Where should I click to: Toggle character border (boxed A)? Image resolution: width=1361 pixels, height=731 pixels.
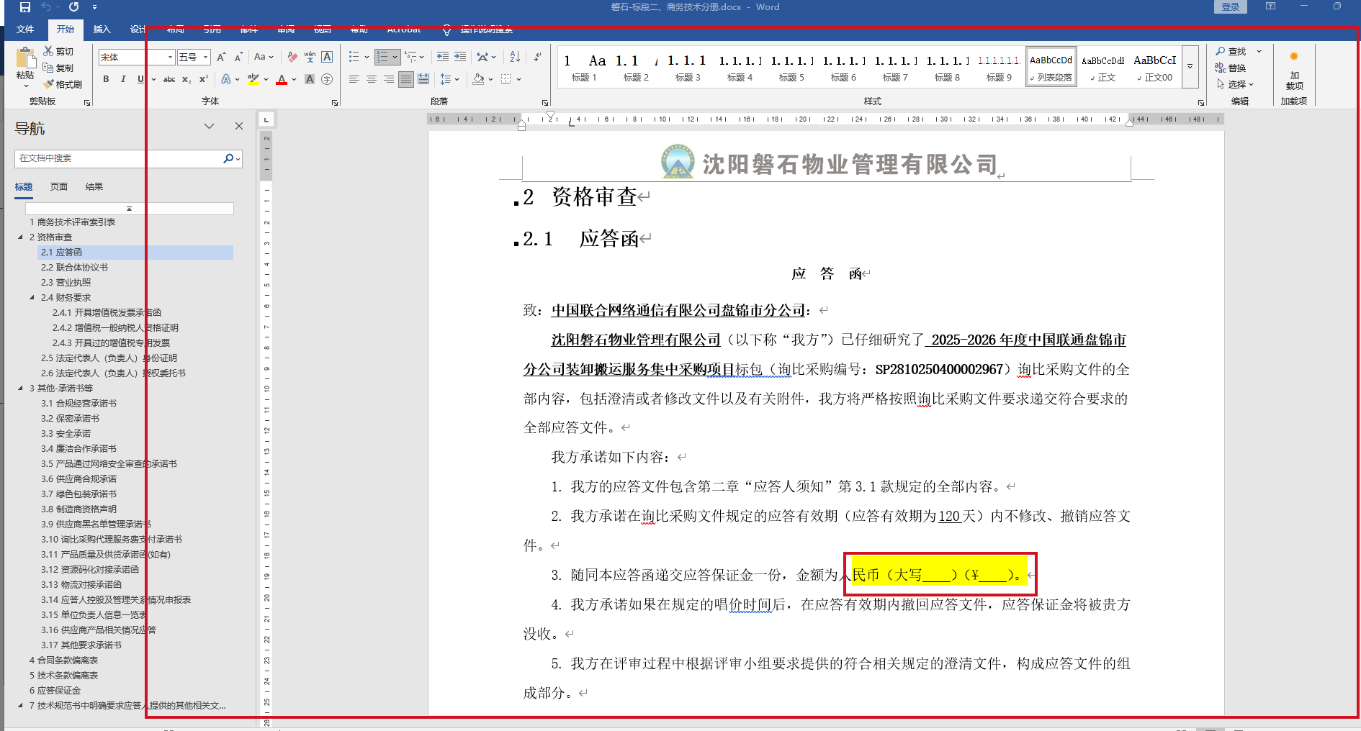pyautogui.click(x=327, y=57)
